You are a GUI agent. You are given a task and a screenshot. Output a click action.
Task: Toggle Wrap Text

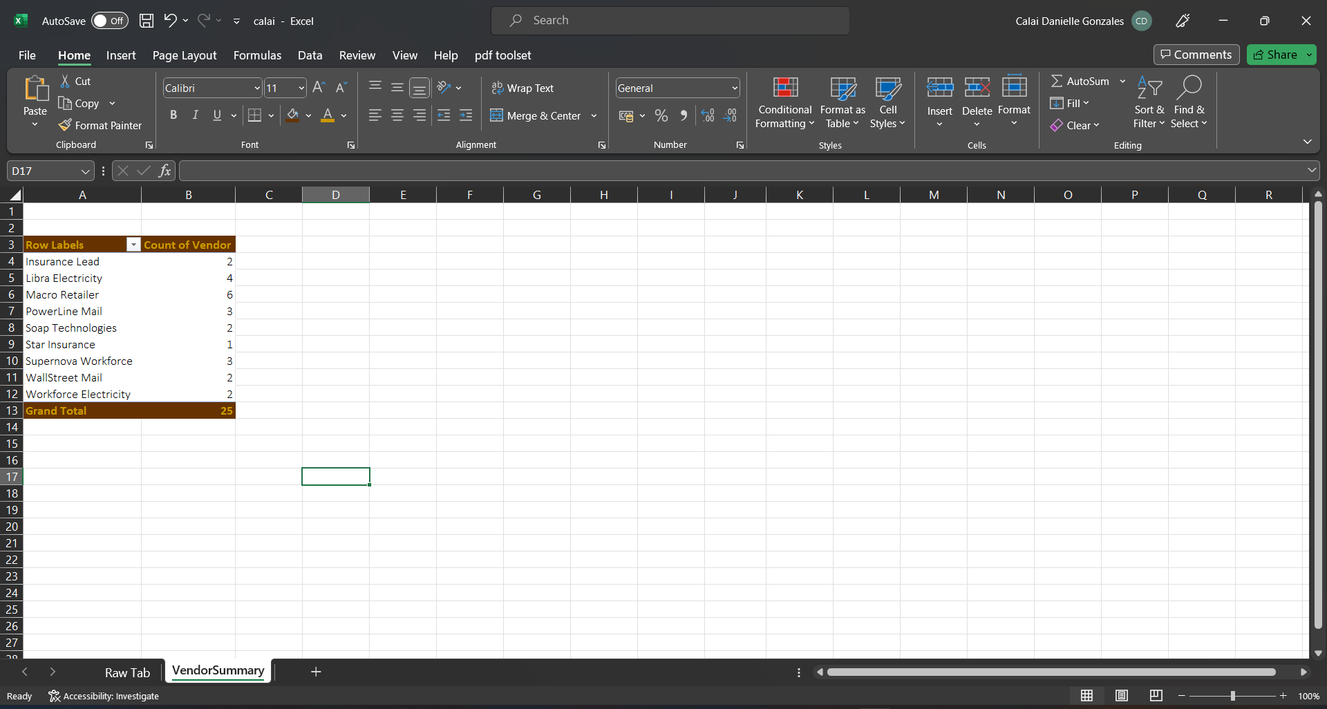[x=523, y=88]
